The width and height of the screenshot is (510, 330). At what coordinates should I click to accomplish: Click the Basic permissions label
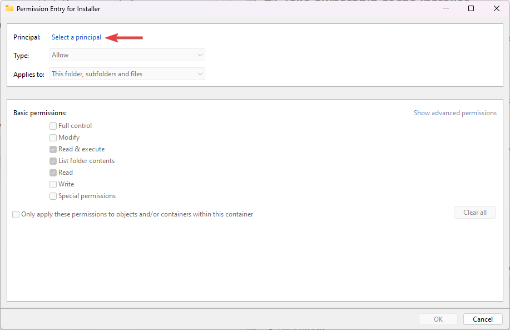pyautogui.click(x=40, y=113)
